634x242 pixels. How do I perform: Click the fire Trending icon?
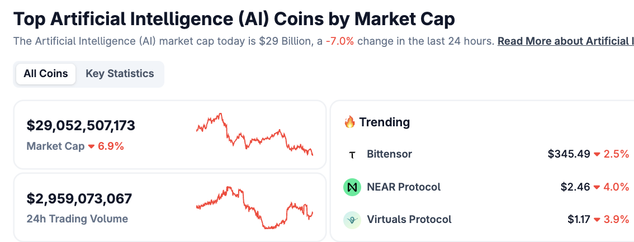[x=350, y=122]
